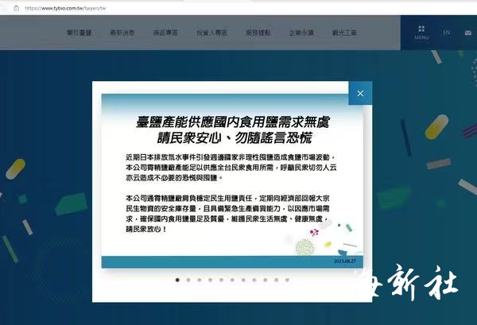Open the 關於臺鹽 navigation menu
Screen dimensions: 477x325
[79, 33]
